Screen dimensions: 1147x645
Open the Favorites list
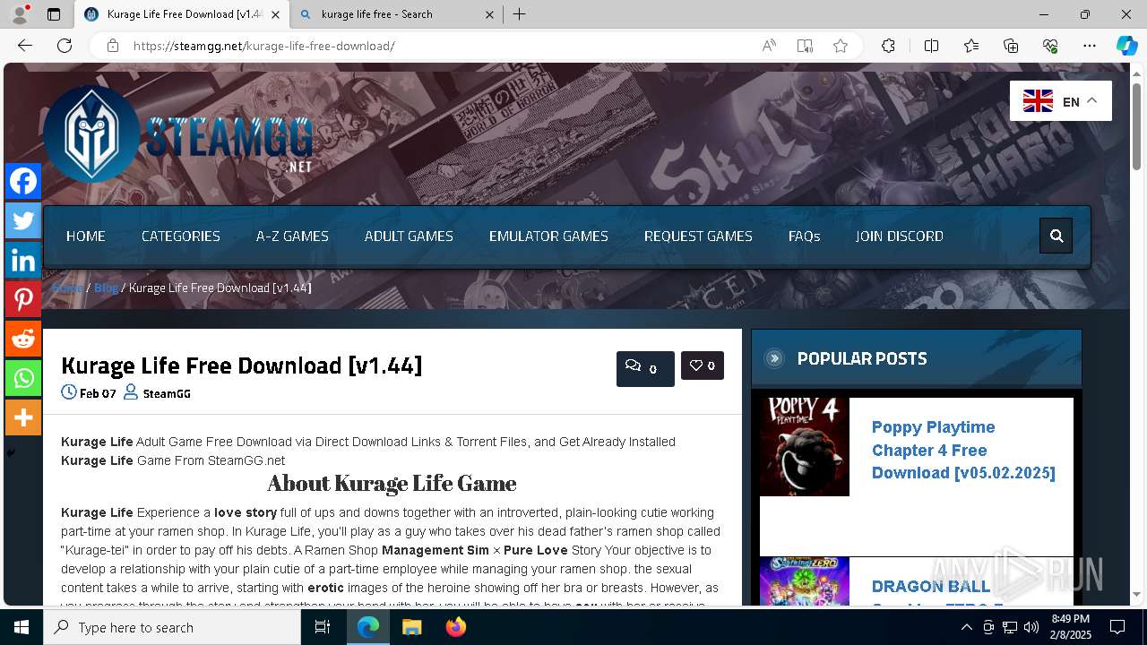click(971, 46)
